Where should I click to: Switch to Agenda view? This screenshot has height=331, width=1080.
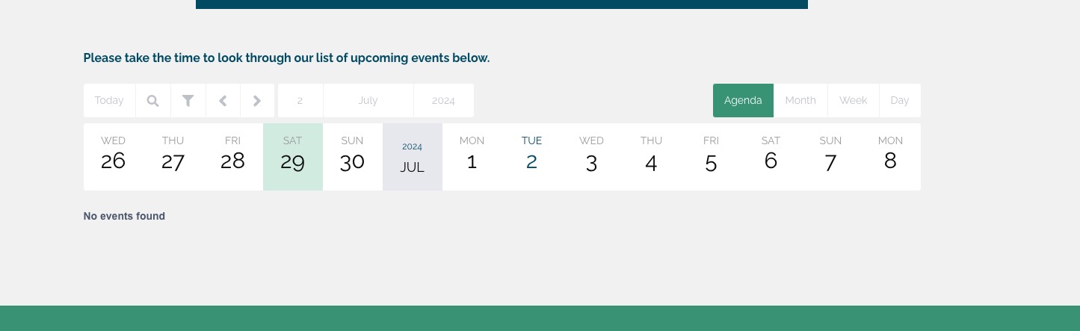pyautogui.click(x=743, y=101)
